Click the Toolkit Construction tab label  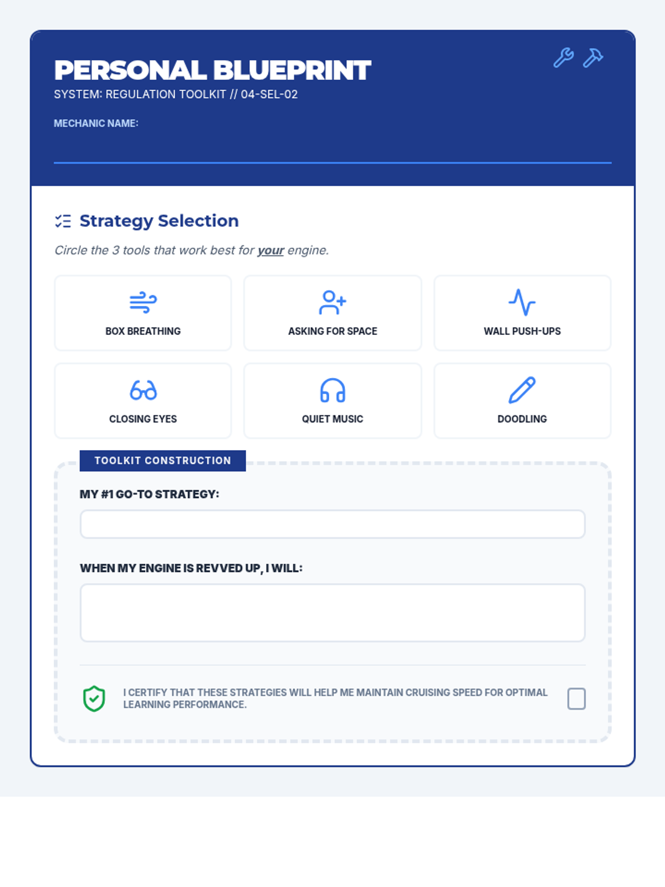coord(162,461)
